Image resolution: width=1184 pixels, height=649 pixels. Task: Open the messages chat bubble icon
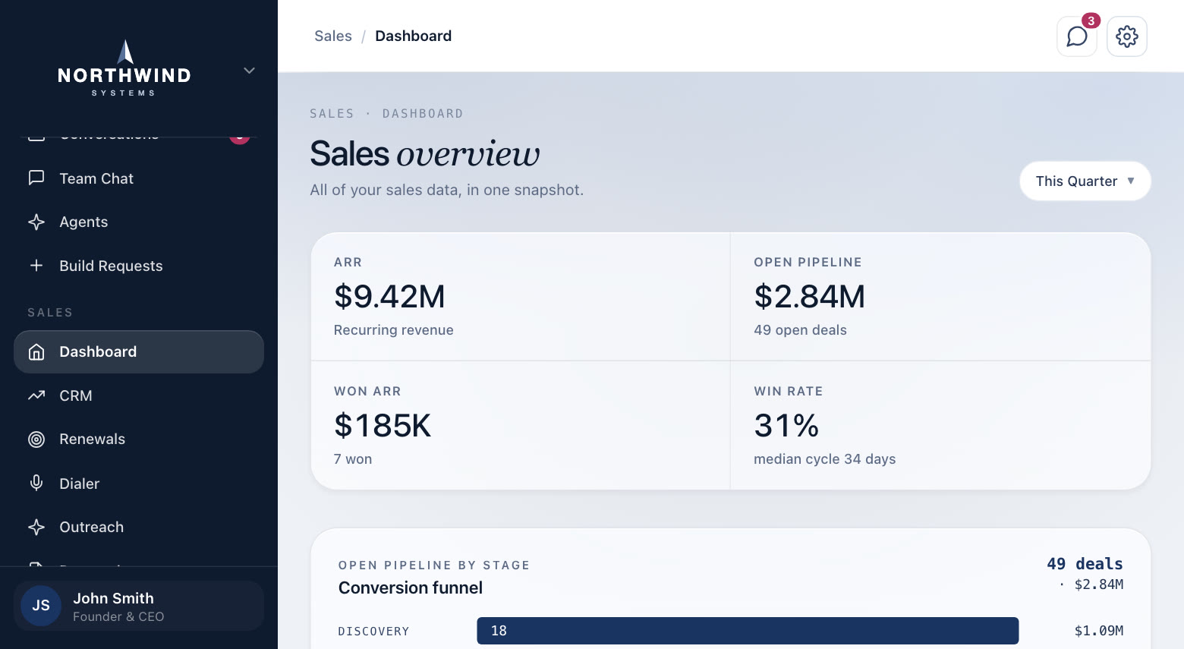[1076, 36]
